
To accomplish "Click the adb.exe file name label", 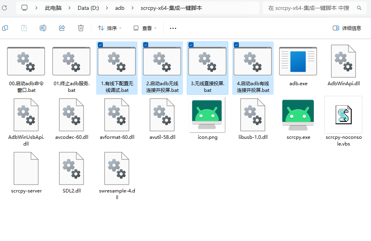I will (298, 84).
